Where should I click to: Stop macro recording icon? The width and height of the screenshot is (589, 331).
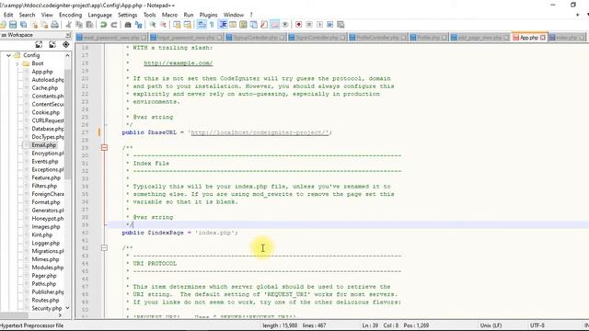coord(309,25)
